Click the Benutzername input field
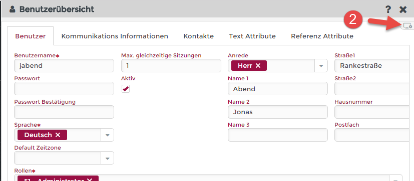Viewport: 414px width, 181px height. coord(64,65)
